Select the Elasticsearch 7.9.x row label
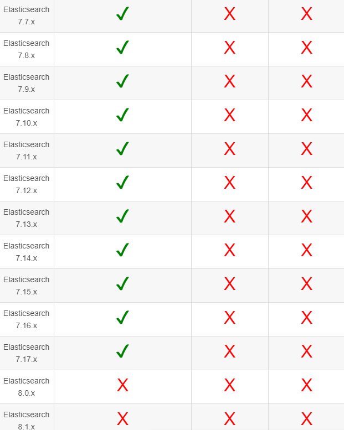 tap(27, 83)
